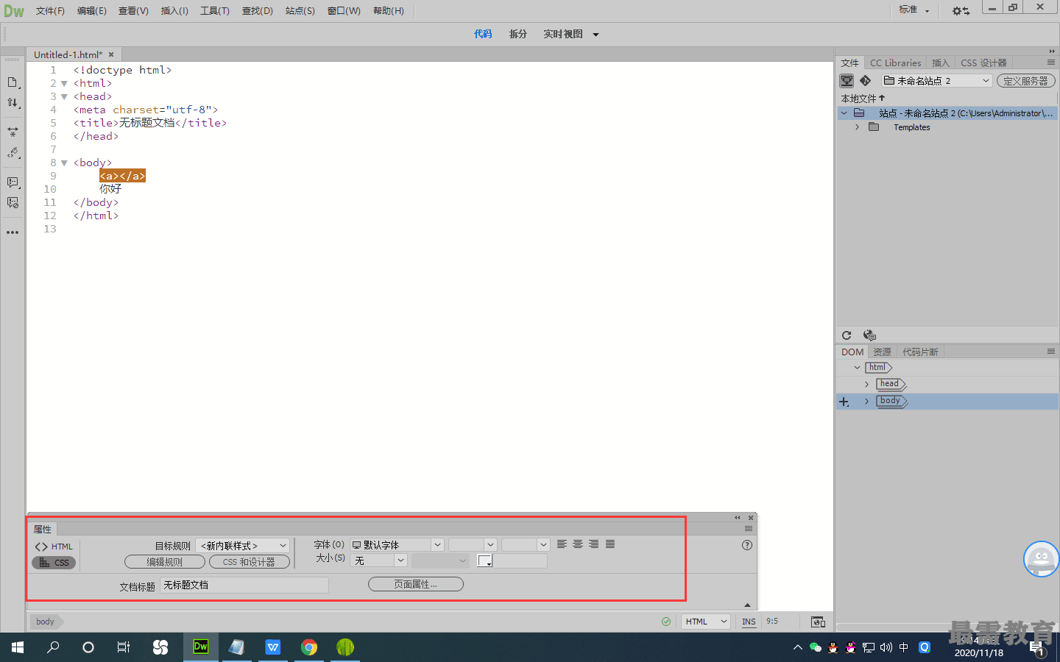Open Properties help question mark

pos(747,545)
